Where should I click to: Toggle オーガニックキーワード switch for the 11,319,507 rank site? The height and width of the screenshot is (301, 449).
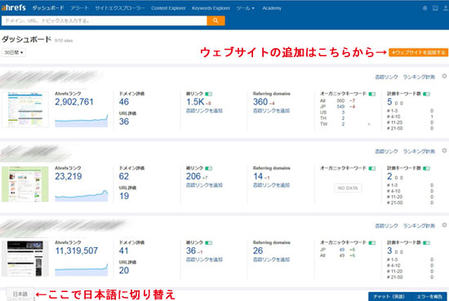point(372,242)
